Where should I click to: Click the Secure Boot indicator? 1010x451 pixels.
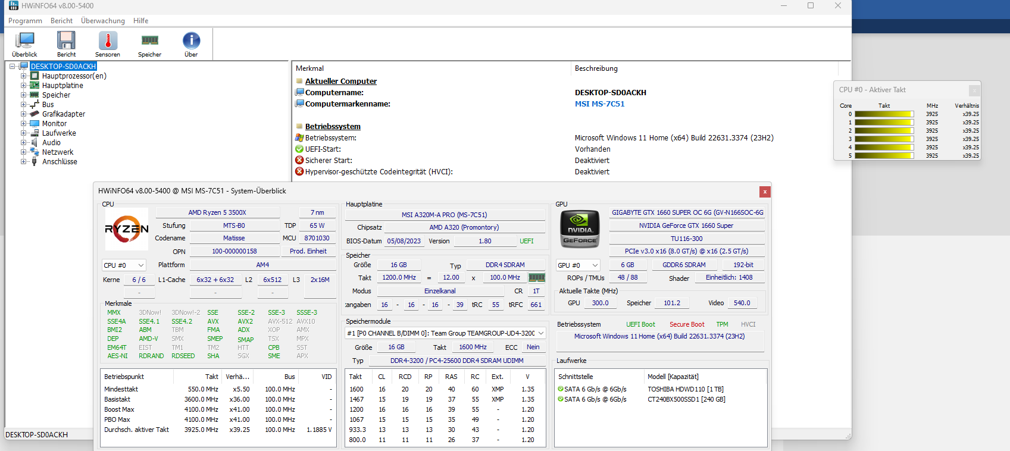point(687,324)
